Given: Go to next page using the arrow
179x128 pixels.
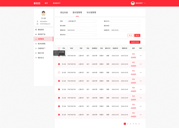Looking at the screenshot, I should 139,124.
